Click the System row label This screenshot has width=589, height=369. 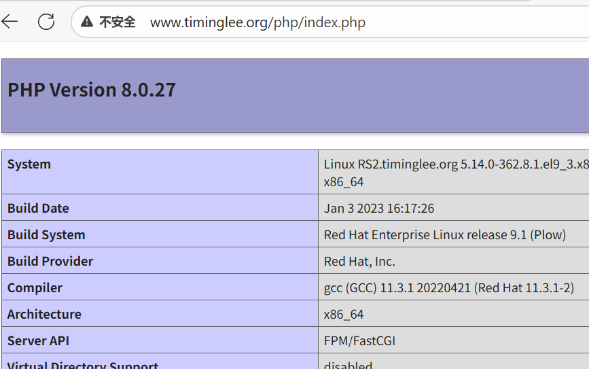29,164
